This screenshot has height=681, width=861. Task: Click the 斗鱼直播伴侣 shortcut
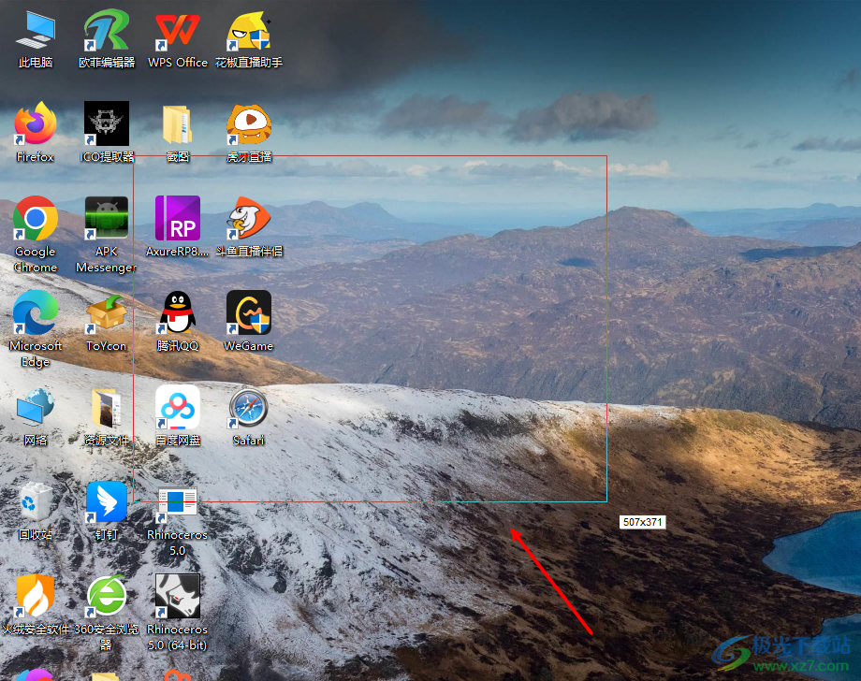(x=249, y=219)
